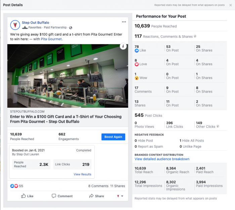This screenshot has height=210, width=235.
Task: Open View Results link
Action: click(83, 174)
